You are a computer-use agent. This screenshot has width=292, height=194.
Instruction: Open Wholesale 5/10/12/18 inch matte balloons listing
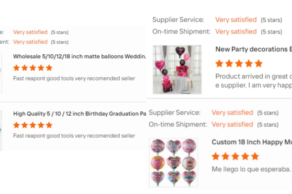[x=80, y=56]
